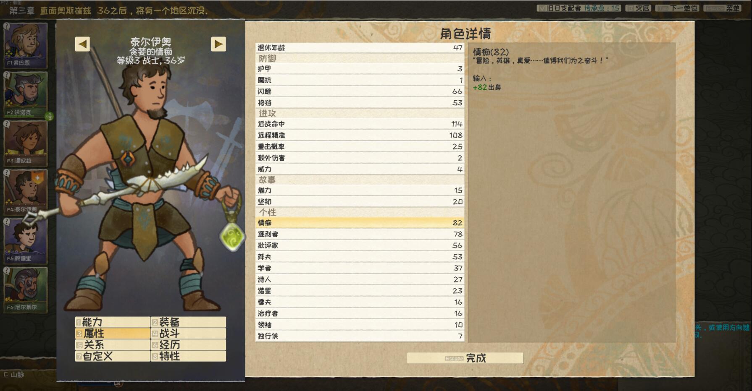Select hero portrait F3 谭欧拉

26,143
